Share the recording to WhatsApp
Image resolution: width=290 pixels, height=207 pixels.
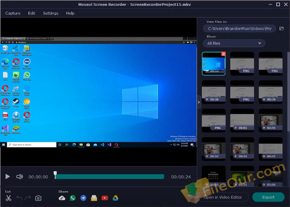[72, 198]
